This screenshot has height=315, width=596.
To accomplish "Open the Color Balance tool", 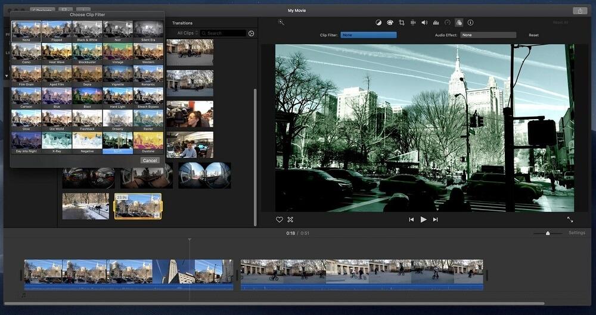I will pyautogui.click(x=378, y=23).
